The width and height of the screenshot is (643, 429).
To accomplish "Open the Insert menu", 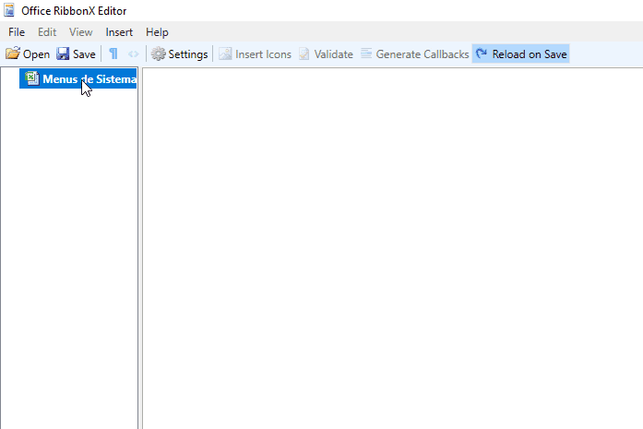I will 119,32.
